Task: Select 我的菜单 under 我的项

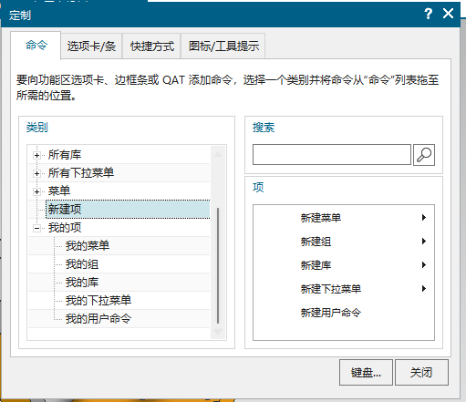Action: coord(88,246)
